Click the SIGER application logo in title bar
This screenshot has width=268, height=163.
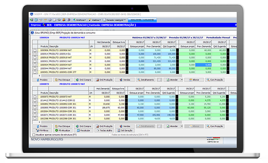coord(32,15)
